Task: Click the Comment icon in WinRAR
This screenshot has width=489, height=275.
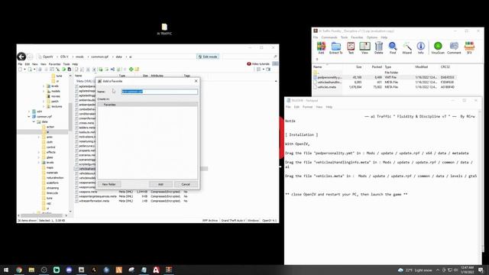Action: click(454, 47)
